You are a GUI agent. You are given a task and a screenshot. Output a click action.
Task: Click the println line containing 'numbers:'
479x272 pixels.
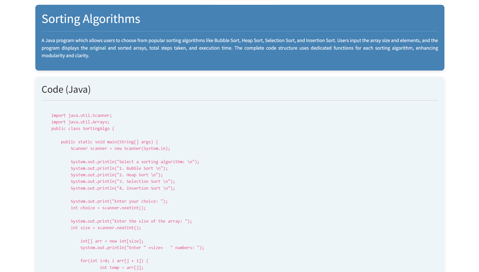(x=142, y=248)
